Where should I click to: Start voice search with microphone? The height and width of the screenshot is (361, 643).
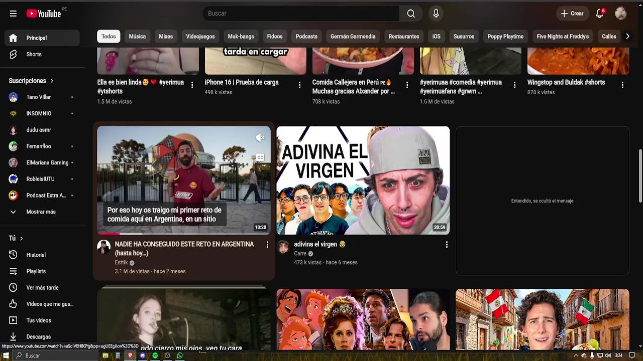(x=436, y=14)
